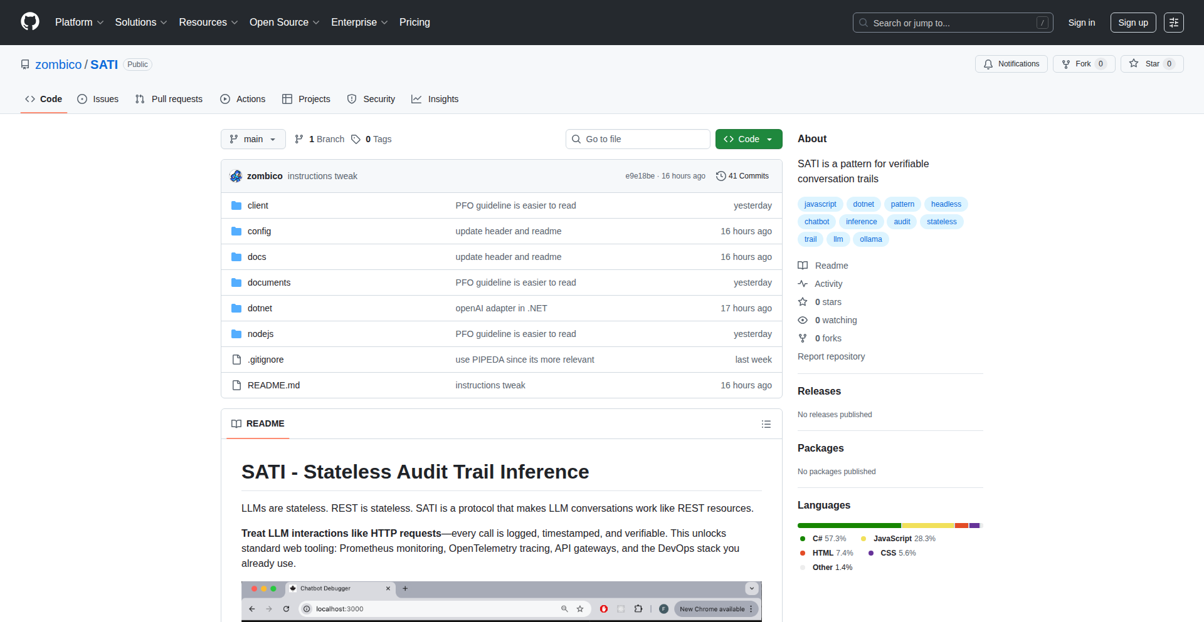Open the README outline list icon
This screenshot has width=1204, height=622.
[766, 424]
